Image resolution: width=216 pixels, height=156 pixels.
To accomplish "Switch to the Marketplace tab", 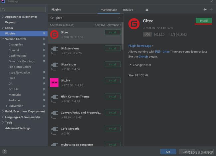I will click(x=109, y=10).
